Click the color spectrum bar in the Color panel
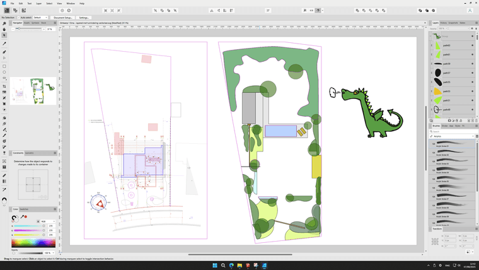479x270 pixels. click(33, 243)
